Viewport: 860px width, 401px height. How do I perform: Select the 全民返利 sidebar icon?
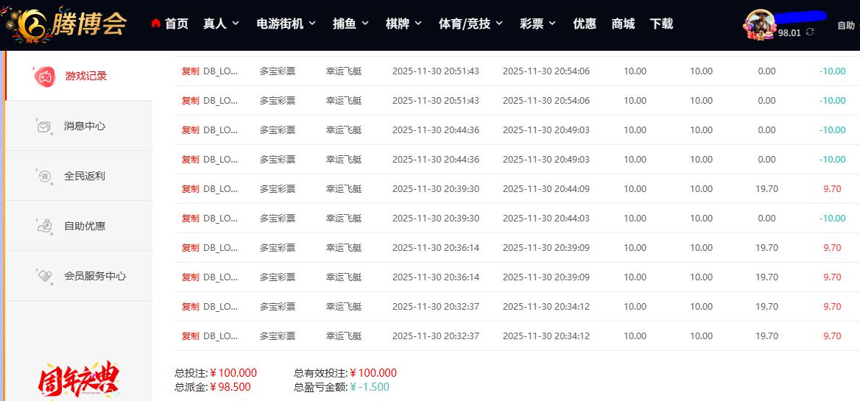click(x=45, y=177)
